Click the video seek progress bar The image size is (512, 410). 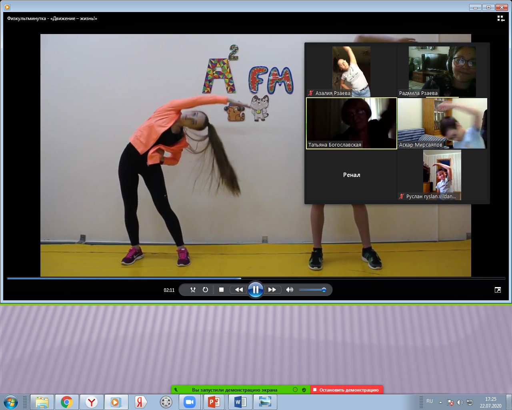pyautogui.click(x=256, y=278)
